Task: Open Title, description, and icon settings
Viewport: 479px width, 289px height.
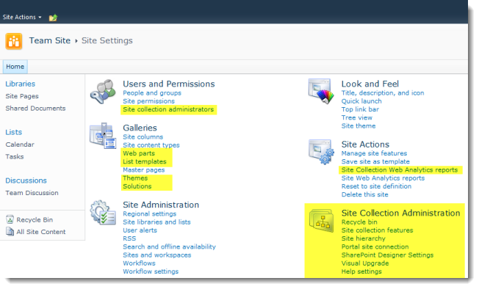Action: 383,93
